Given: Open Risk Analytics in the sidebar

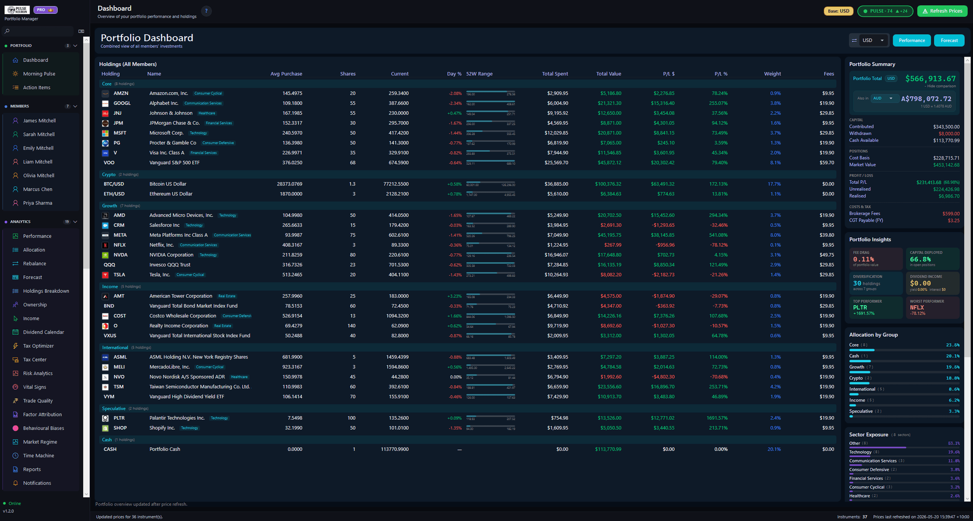Looking at the screenshot, I should (x=38, y=373).
